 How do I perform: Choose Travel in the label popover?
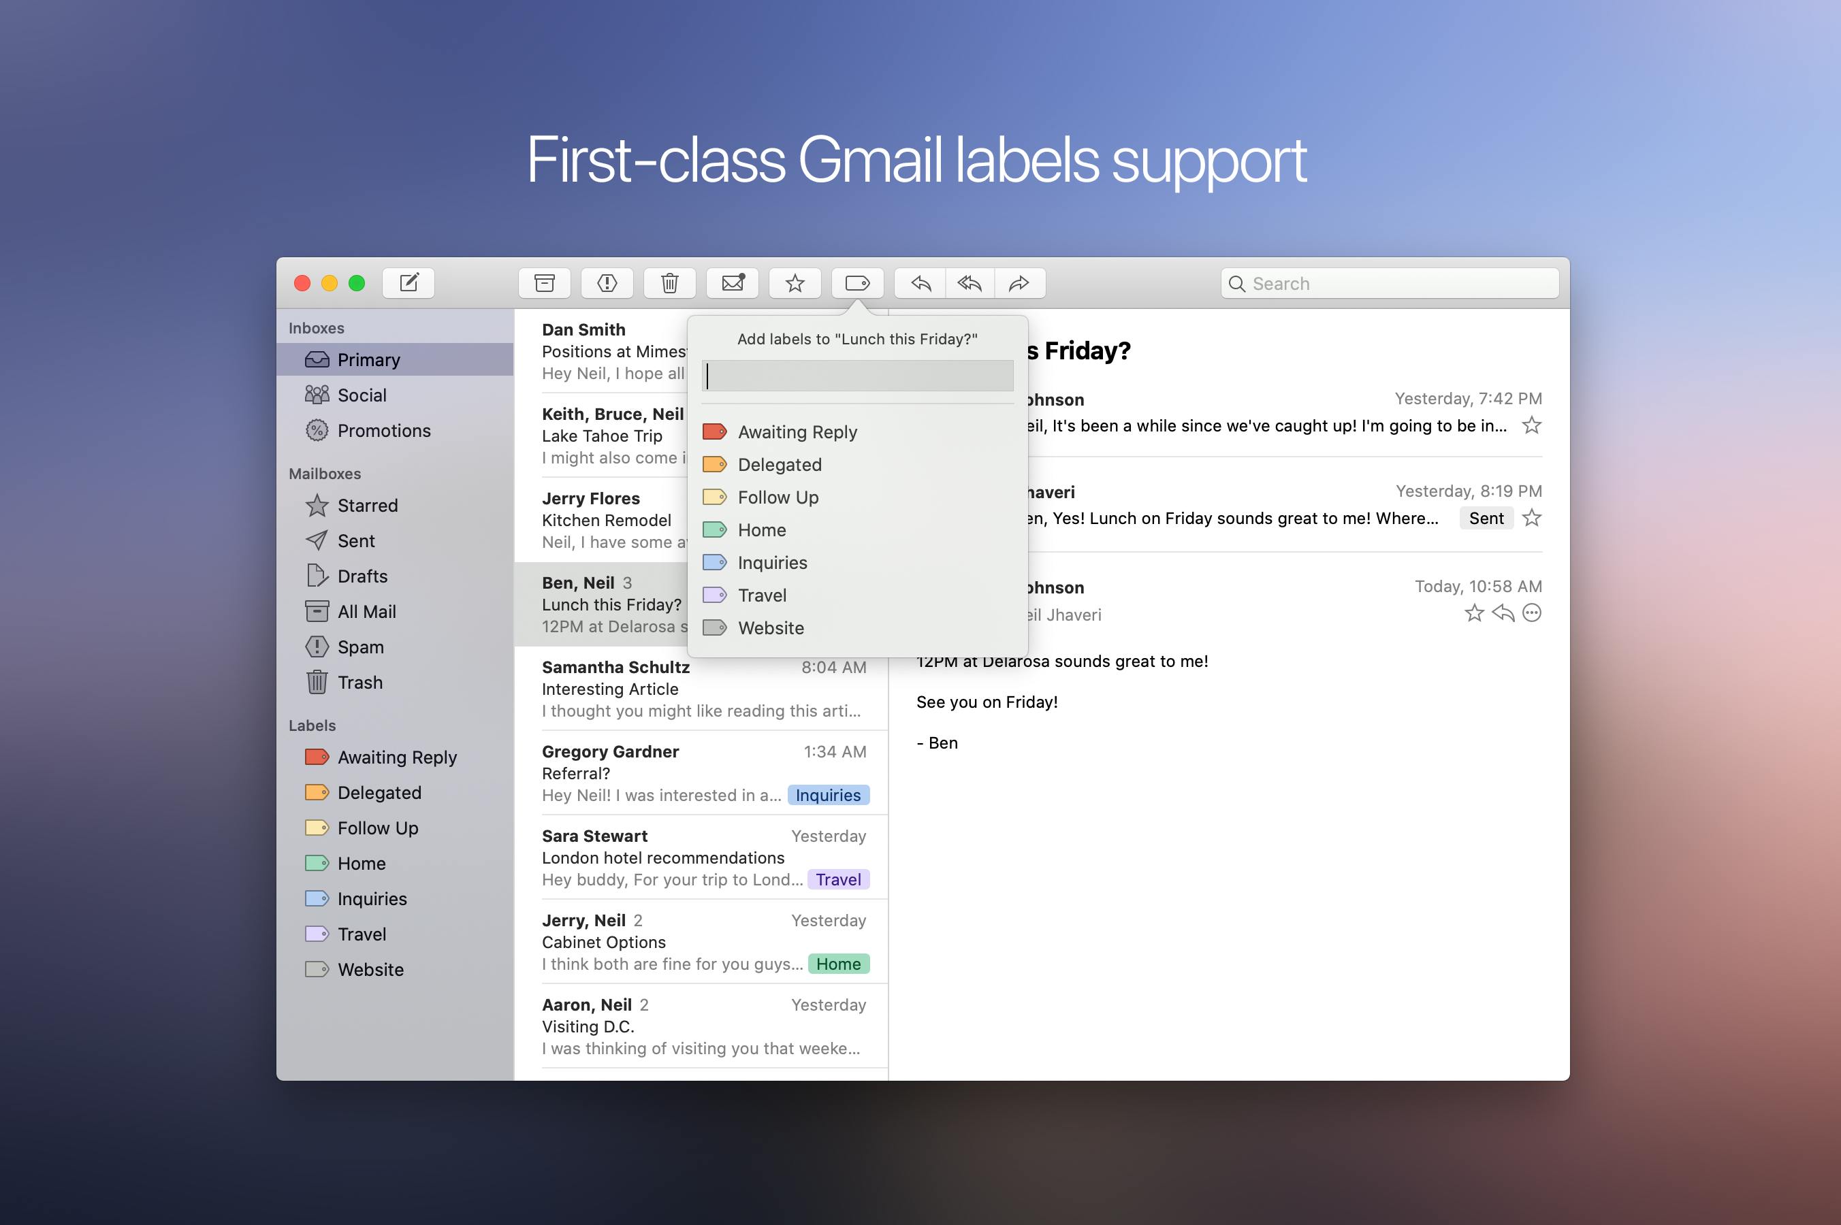857,595
